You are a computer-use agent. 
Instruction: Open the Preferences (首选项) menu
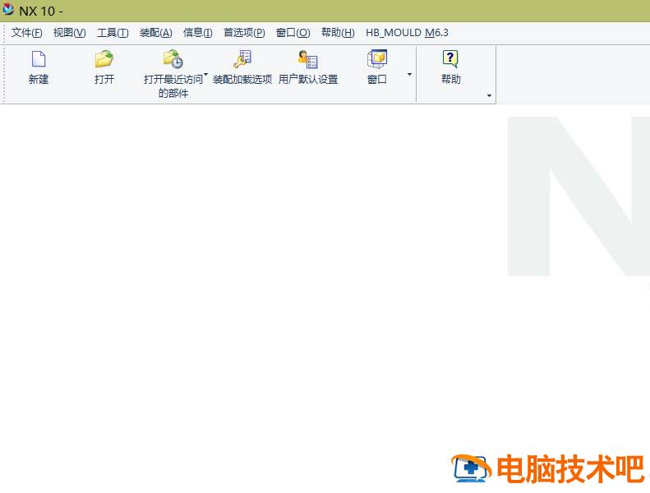pos(244,32)
